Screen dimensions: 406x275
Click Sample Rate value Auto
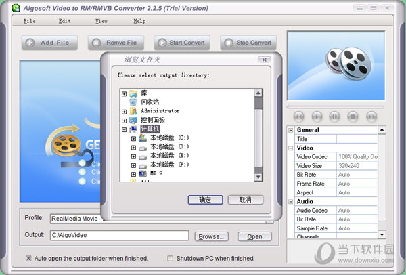pos(357,228)
